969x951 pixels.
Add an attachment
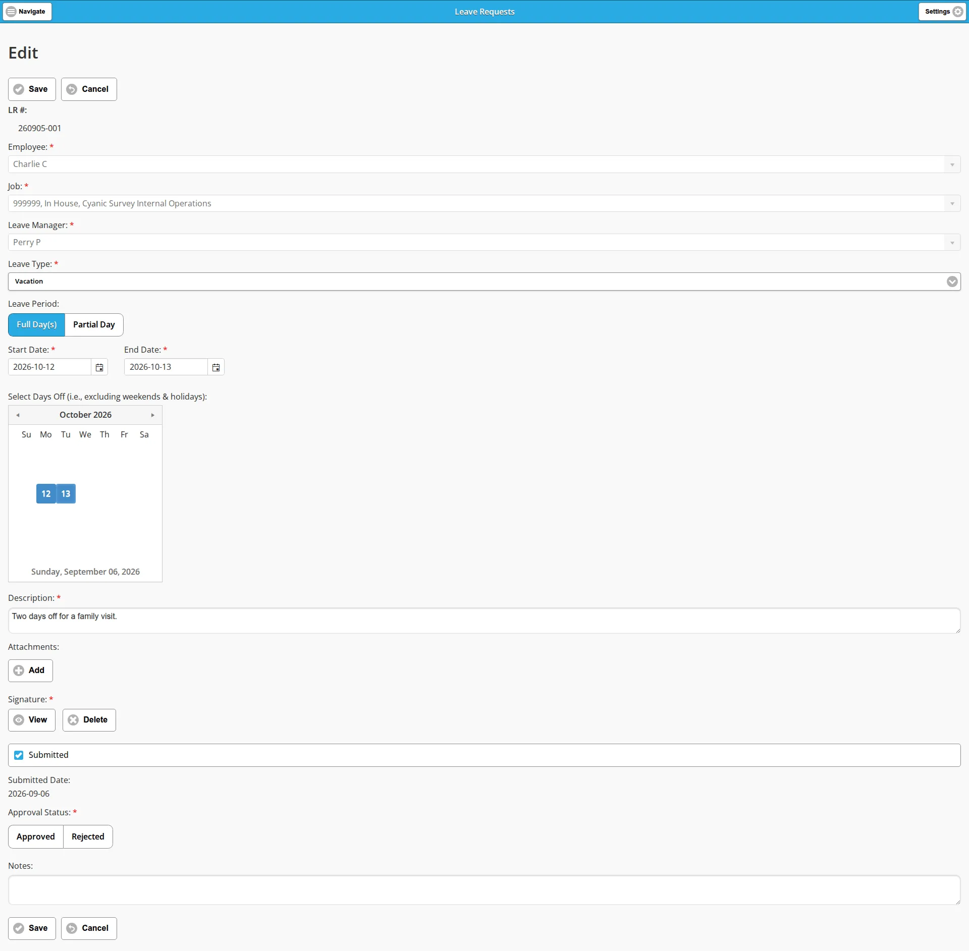click(x=30, y=671)
